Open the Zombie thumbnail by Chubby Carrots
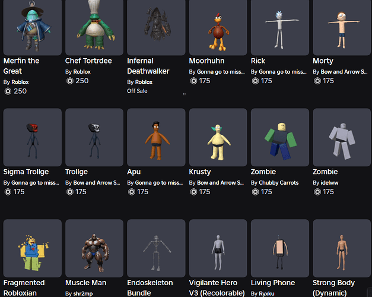372x297 pixels. pyautogui.click(x=280, y=137)
